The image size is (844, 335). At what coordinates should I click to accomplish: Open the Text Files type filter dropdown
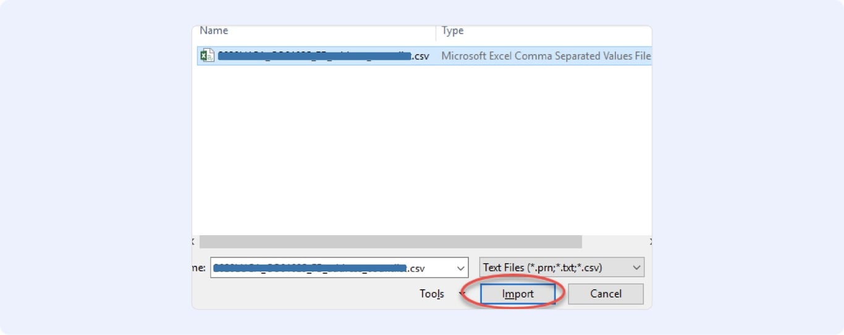pos(562,268)
